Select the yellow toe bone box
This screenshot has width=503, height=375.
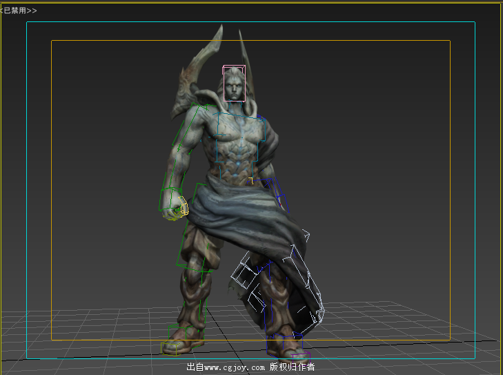[169, 349]
